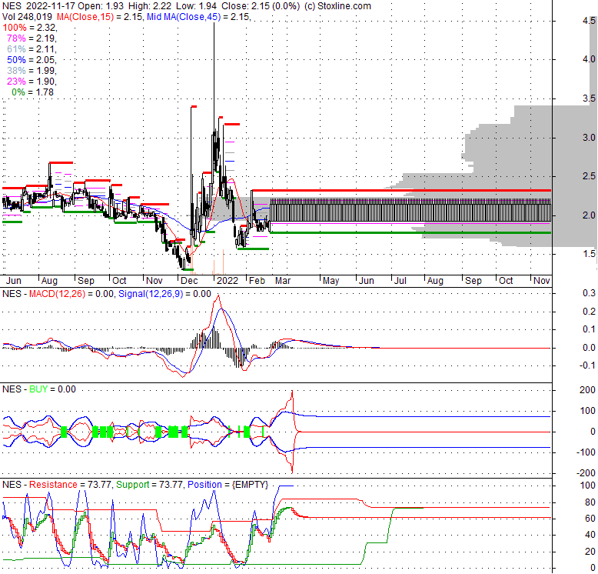Click the 'Resistance' label in bottom panel

53,484
